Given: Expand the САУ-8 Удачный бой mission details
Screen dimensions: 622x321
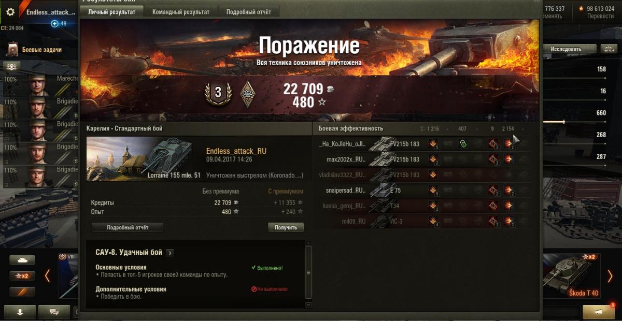Looking at the screenshot, I should point(169,253).
